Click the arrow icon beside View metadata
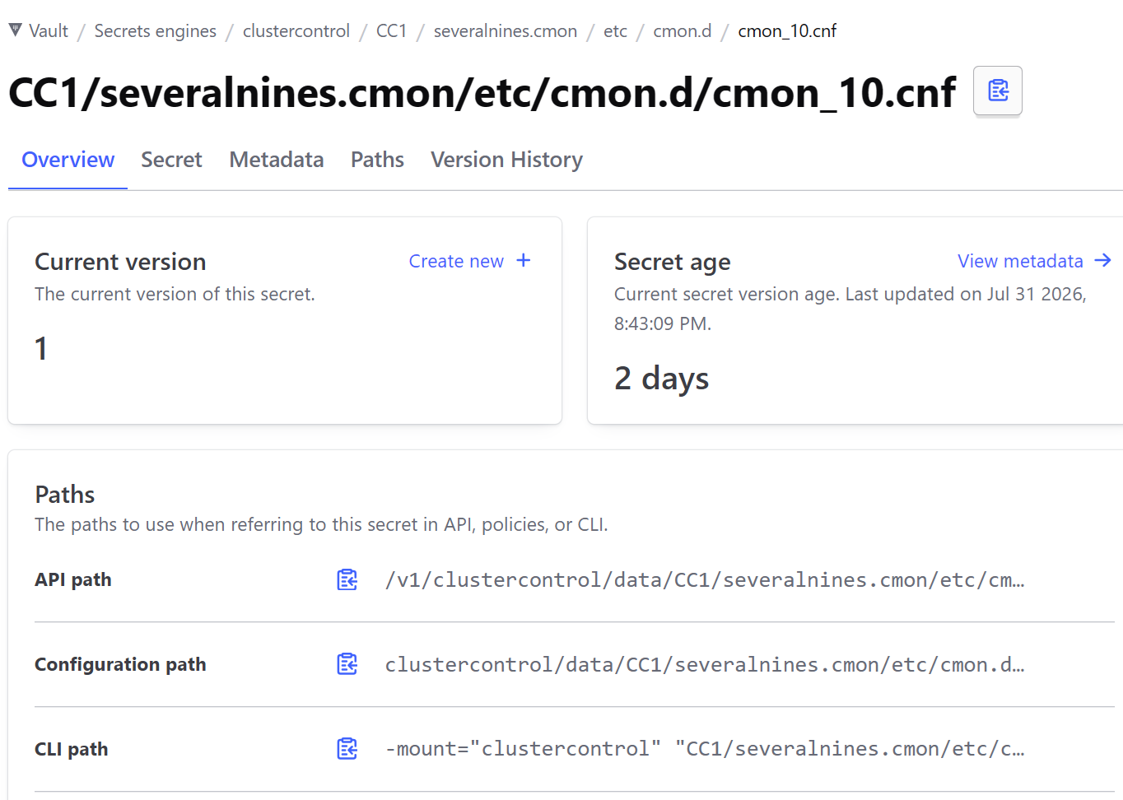1123x800 pixels. 1103,261
